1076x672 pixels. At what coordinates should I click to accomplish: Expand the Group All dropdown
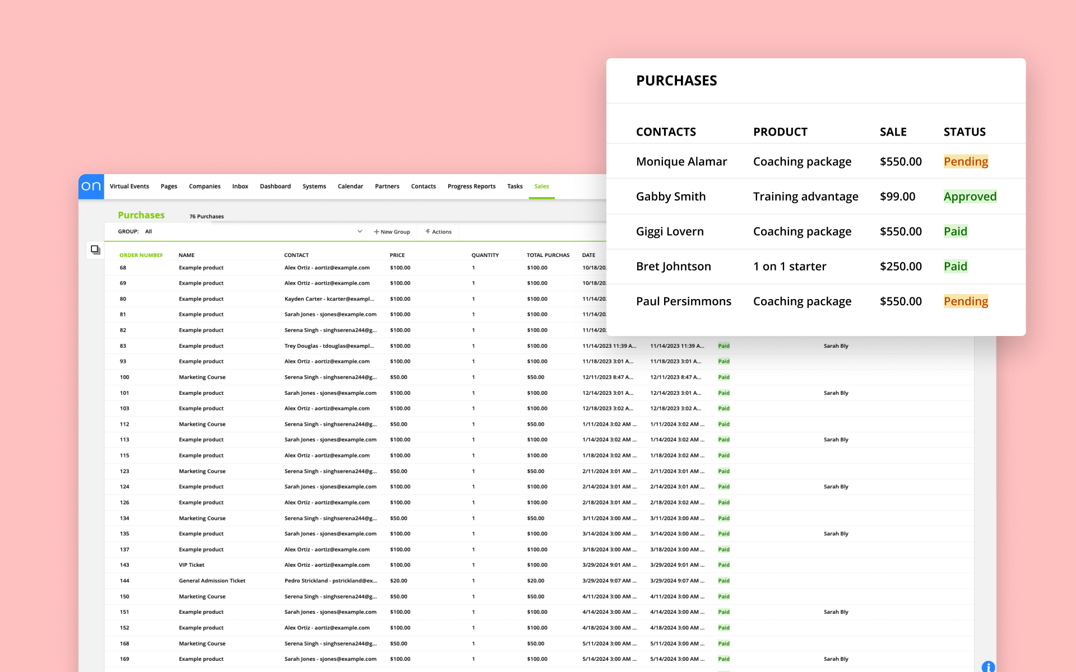359,231
